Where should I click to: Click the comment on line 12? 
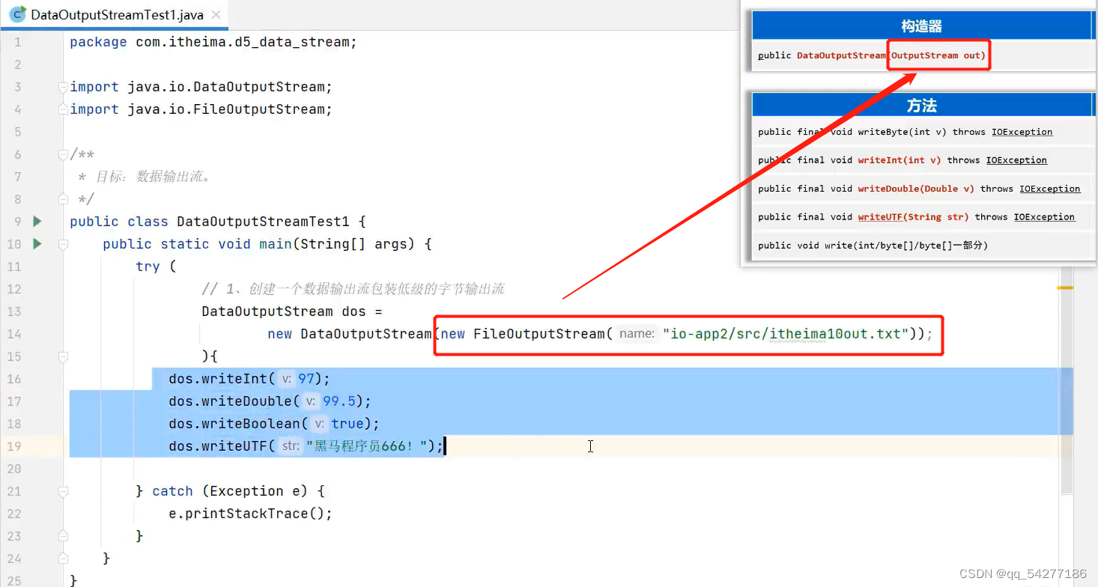(353, 289)
